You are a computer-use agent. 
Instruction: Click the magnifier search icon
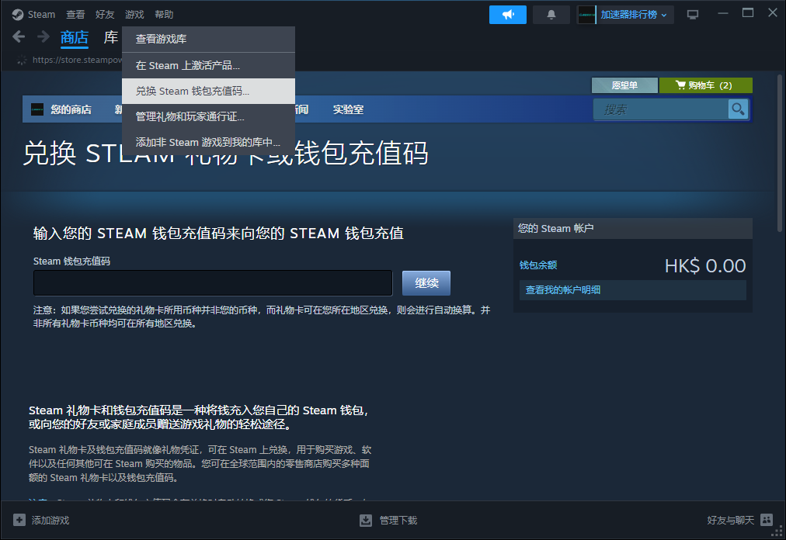pyautogui.click(x=738, y=109)
